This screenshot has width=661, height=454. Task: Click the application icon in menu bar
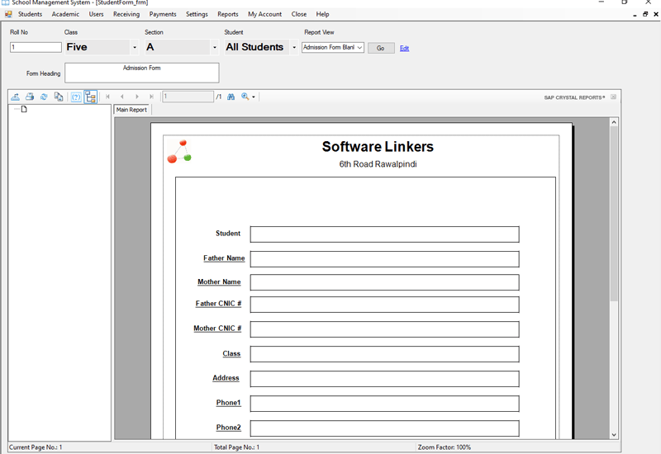[x=8, y=14]
